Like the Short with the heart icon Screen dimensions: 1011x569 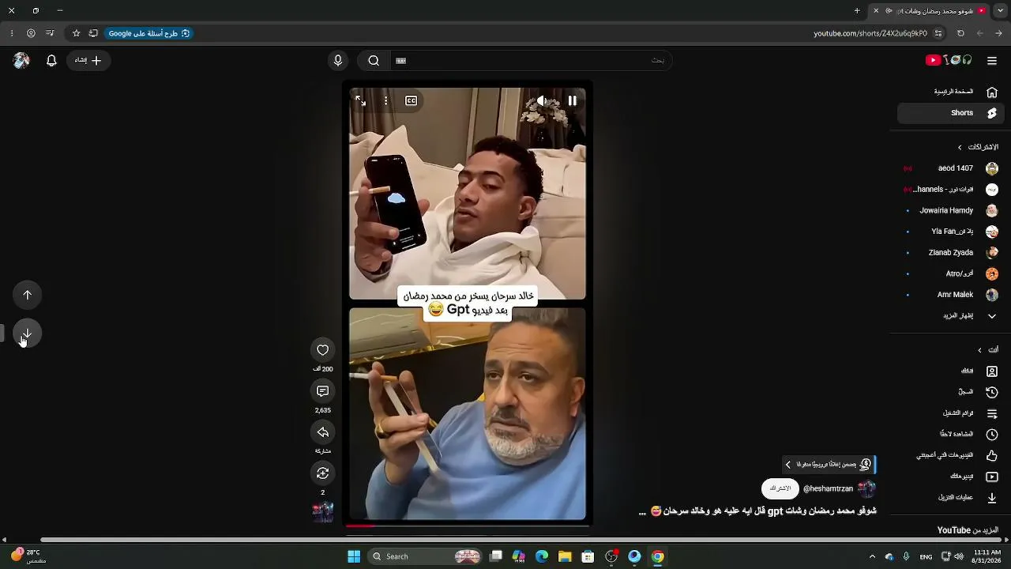tap(322, 350)
